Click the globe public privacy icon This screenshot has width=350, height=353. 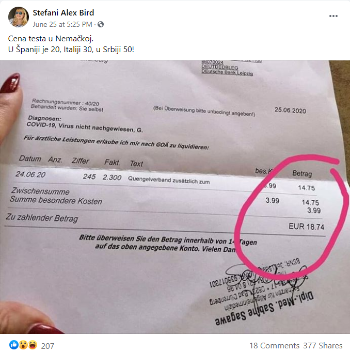coord(101,24)
